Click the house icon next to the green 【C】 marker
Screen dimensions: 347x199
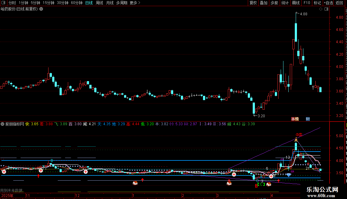tap(269, 184)
